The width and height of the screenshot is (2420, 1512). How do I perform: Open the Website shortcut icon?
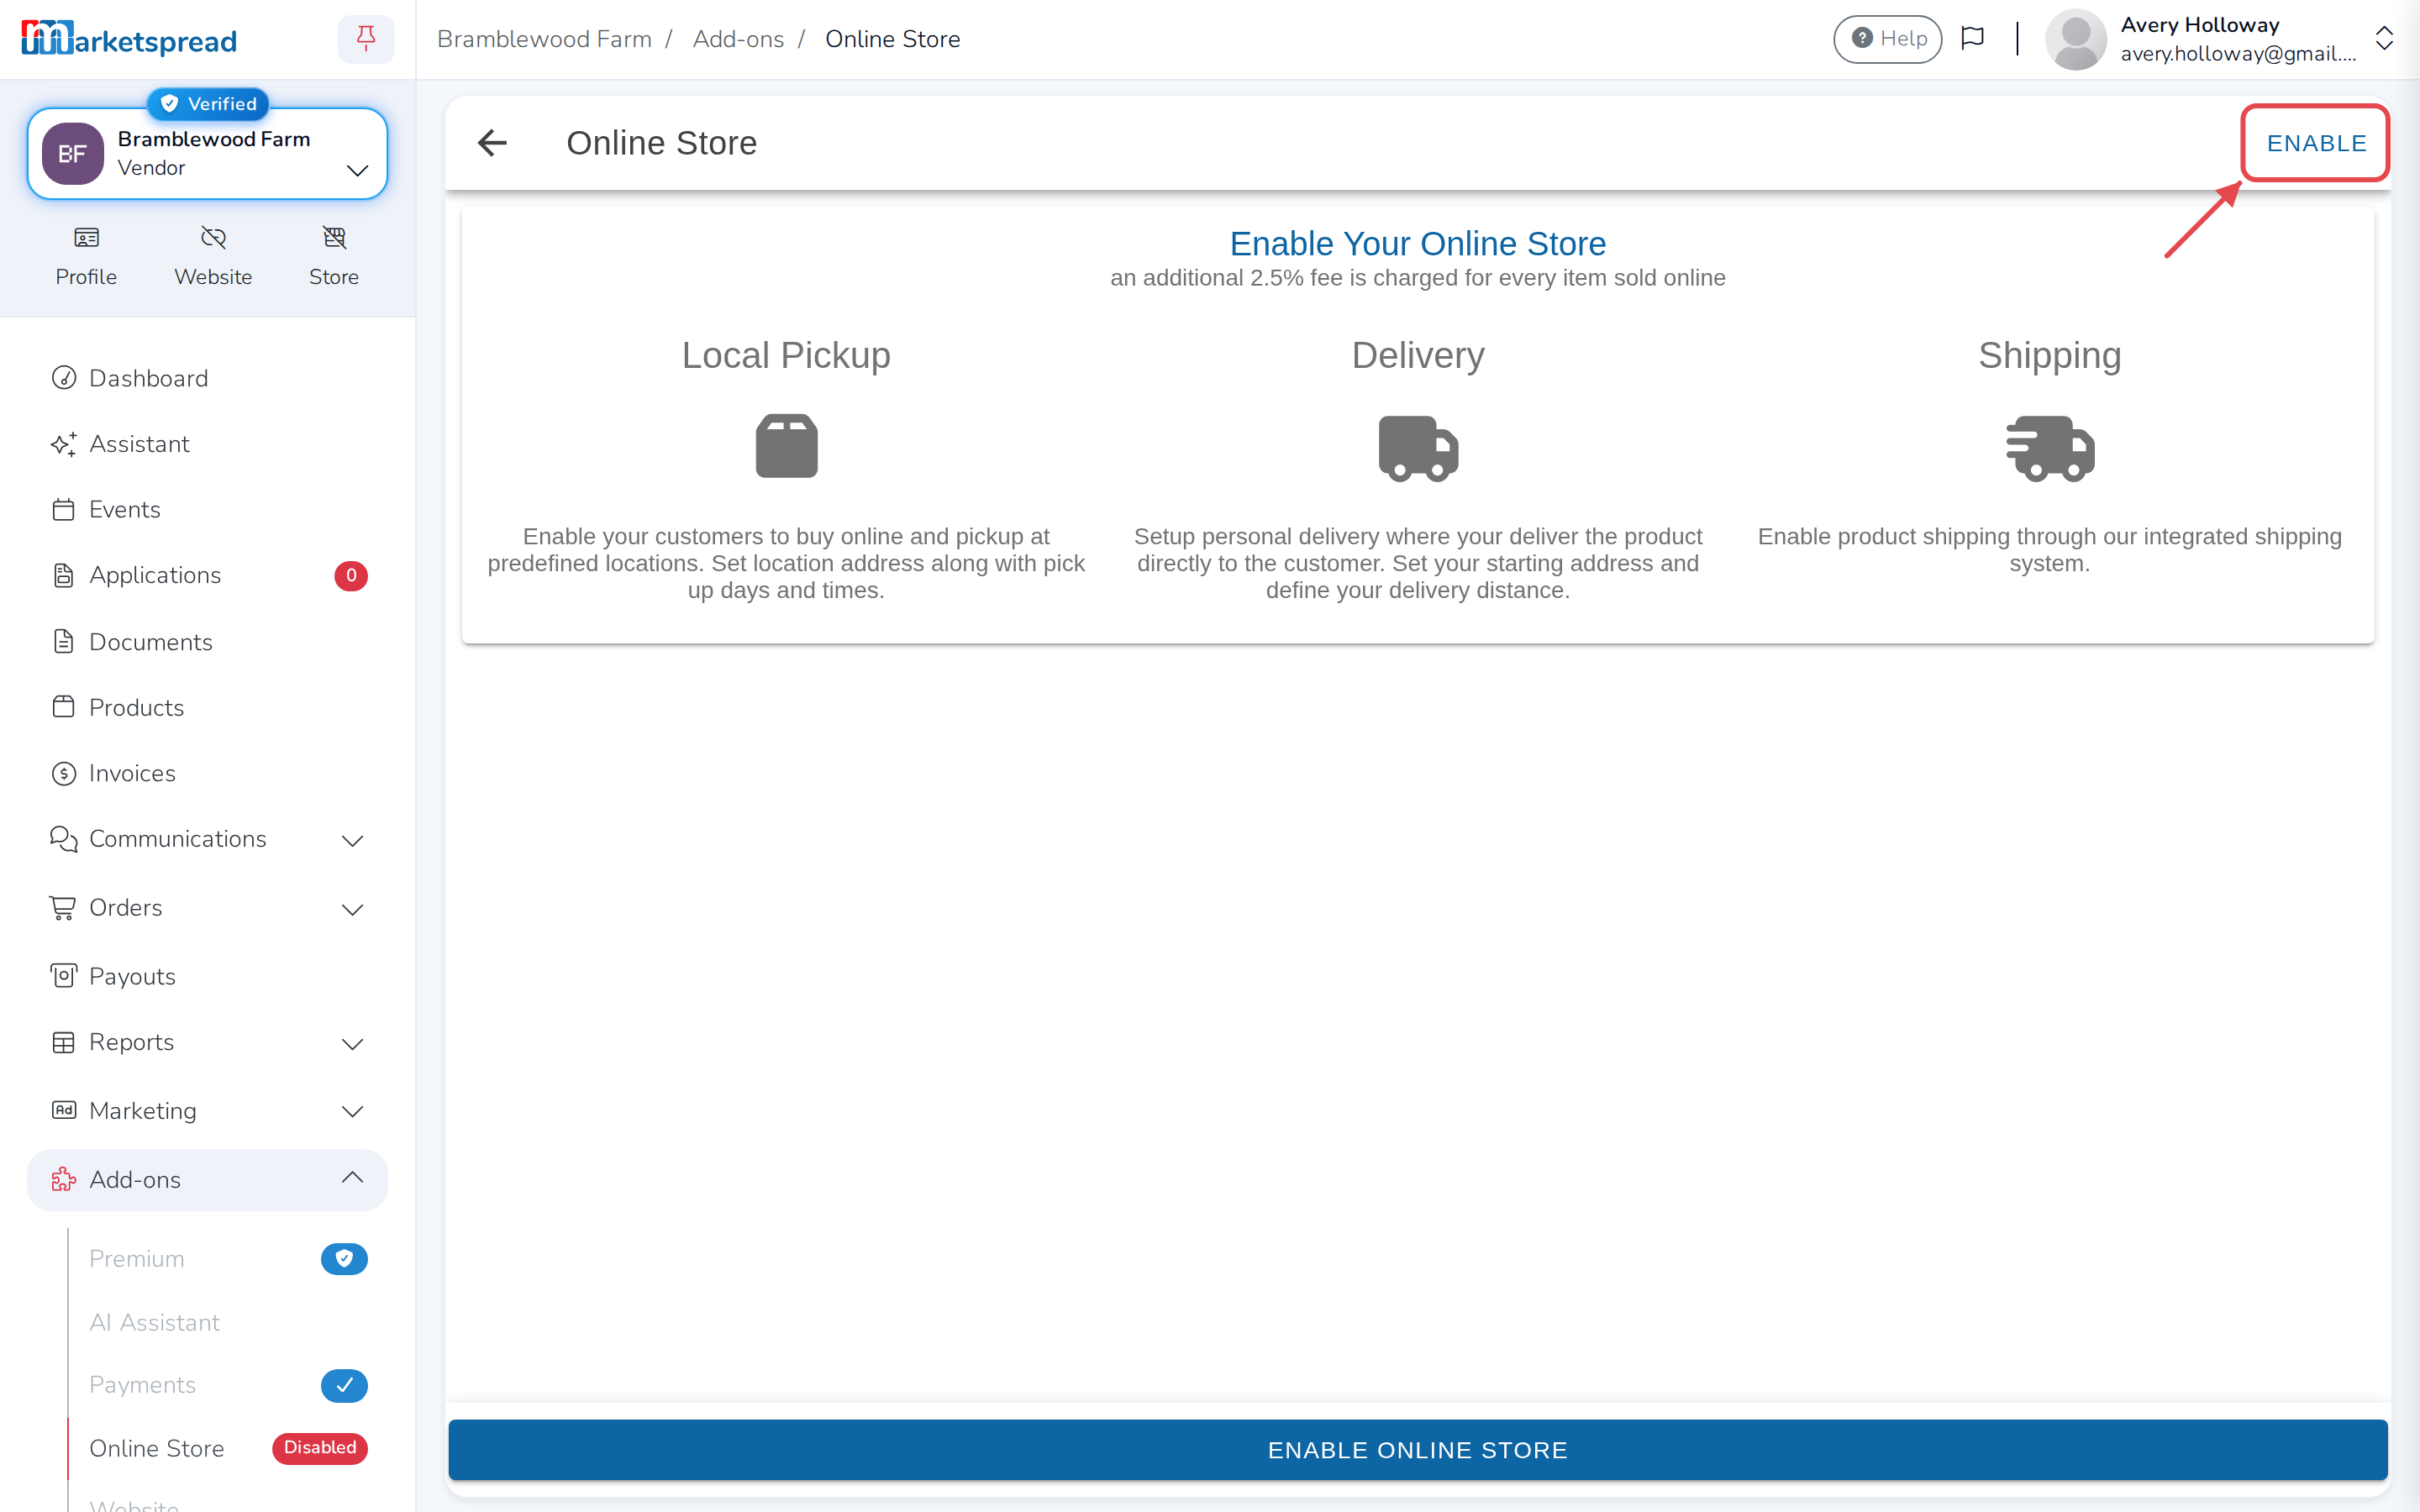click(x=213, y=238)
